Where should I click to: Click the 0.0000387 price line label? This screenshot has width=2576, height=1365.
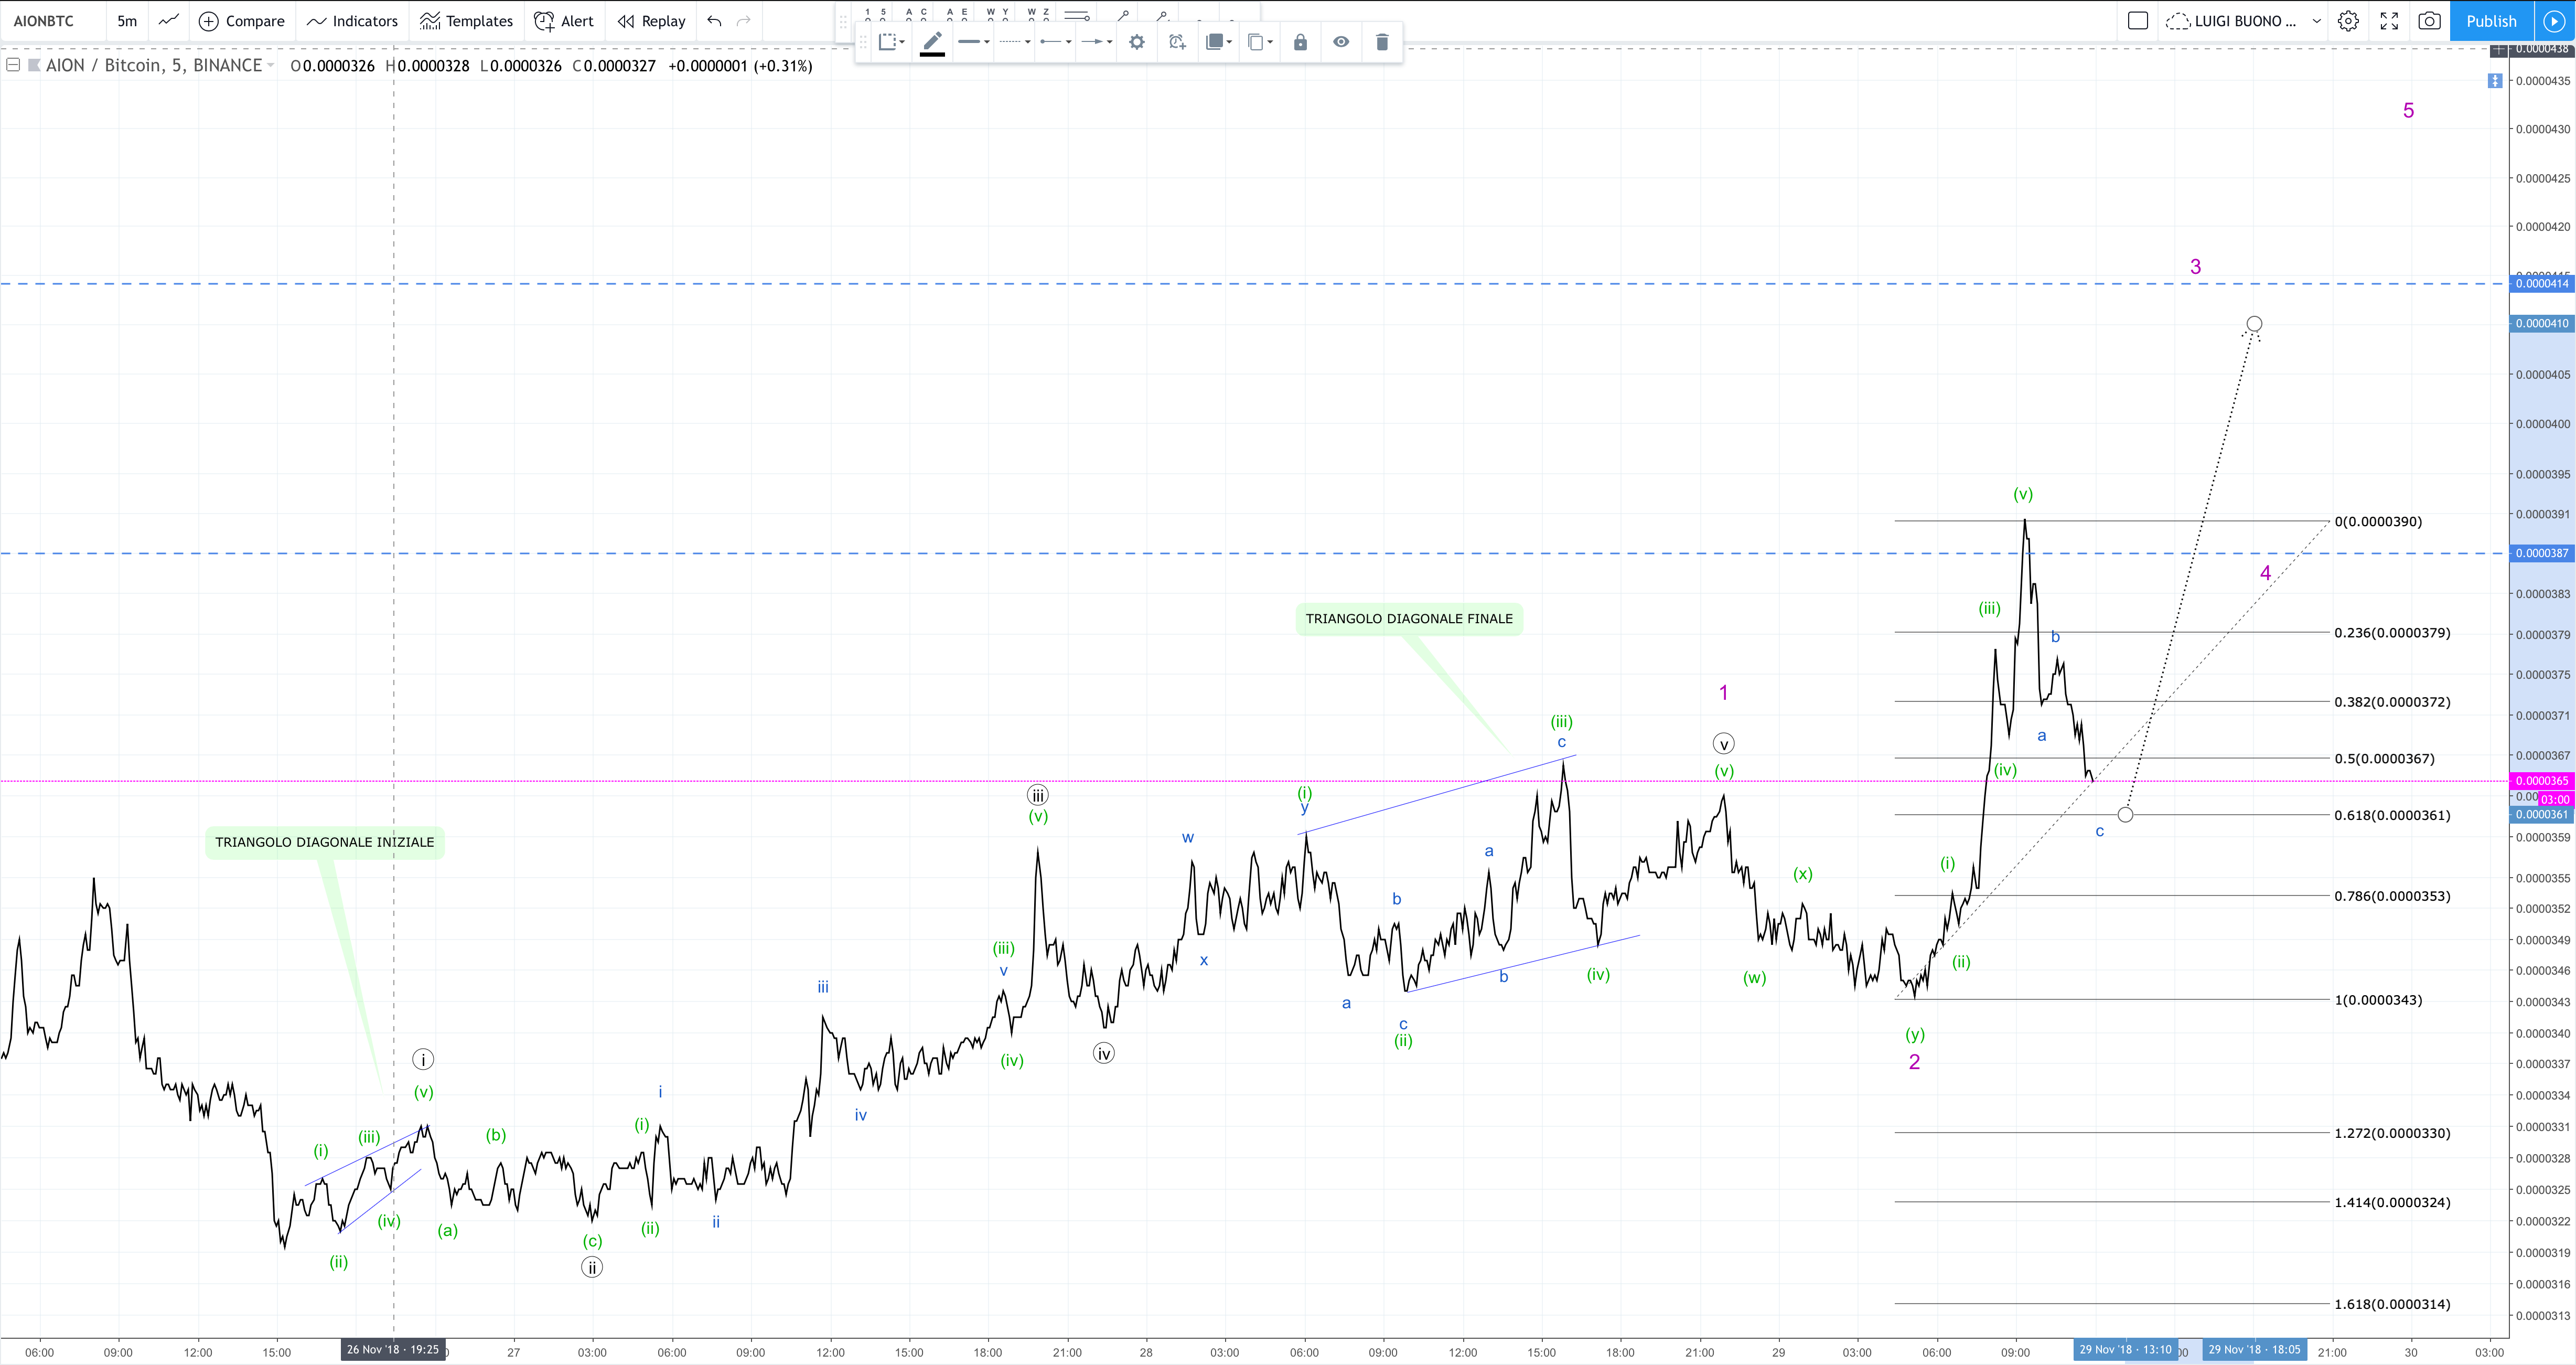(2541, 553)
